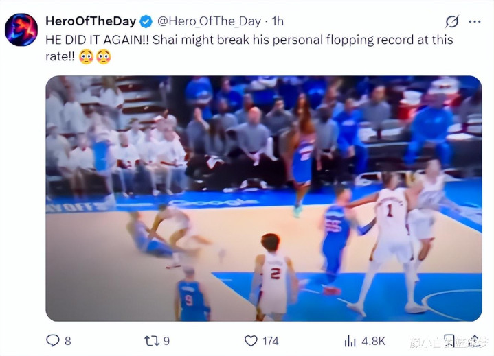Click the like count 174
This screenshot has width=494, height=356.
pos(271,341)
